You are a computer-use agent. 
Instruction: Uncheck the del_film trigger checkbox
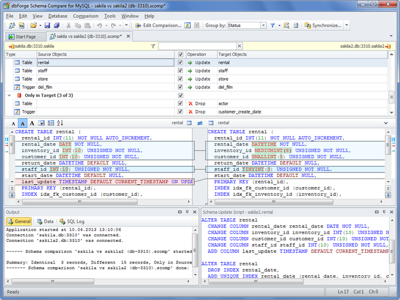click(181, 86)
